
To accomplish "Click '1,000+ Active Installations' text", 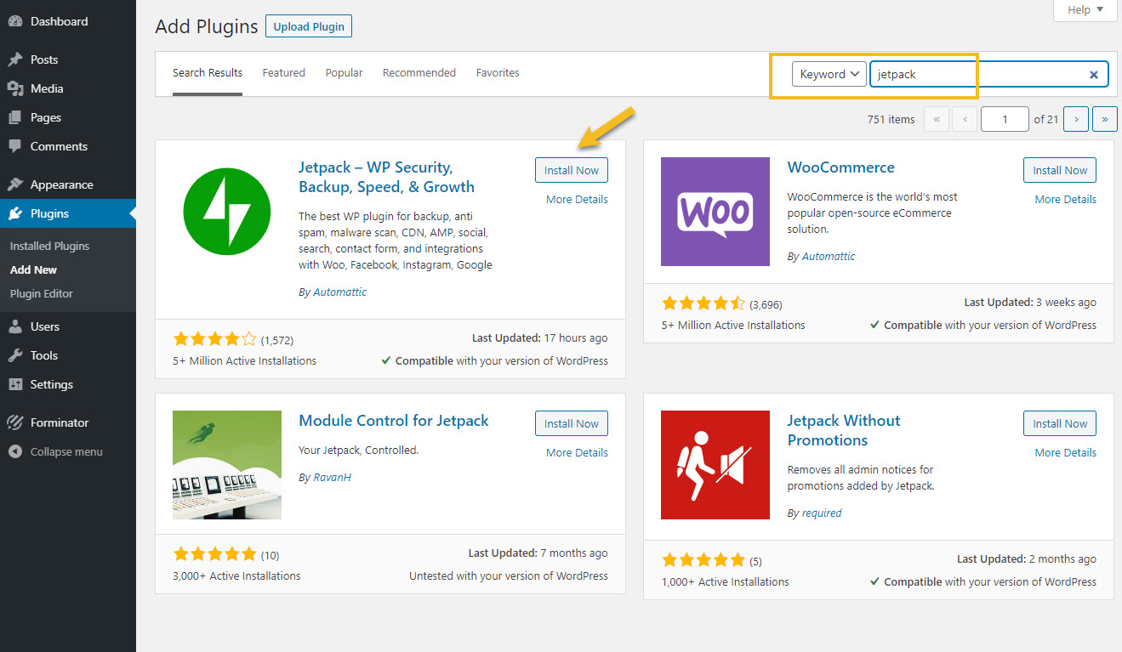I will [x=725, y=581].
